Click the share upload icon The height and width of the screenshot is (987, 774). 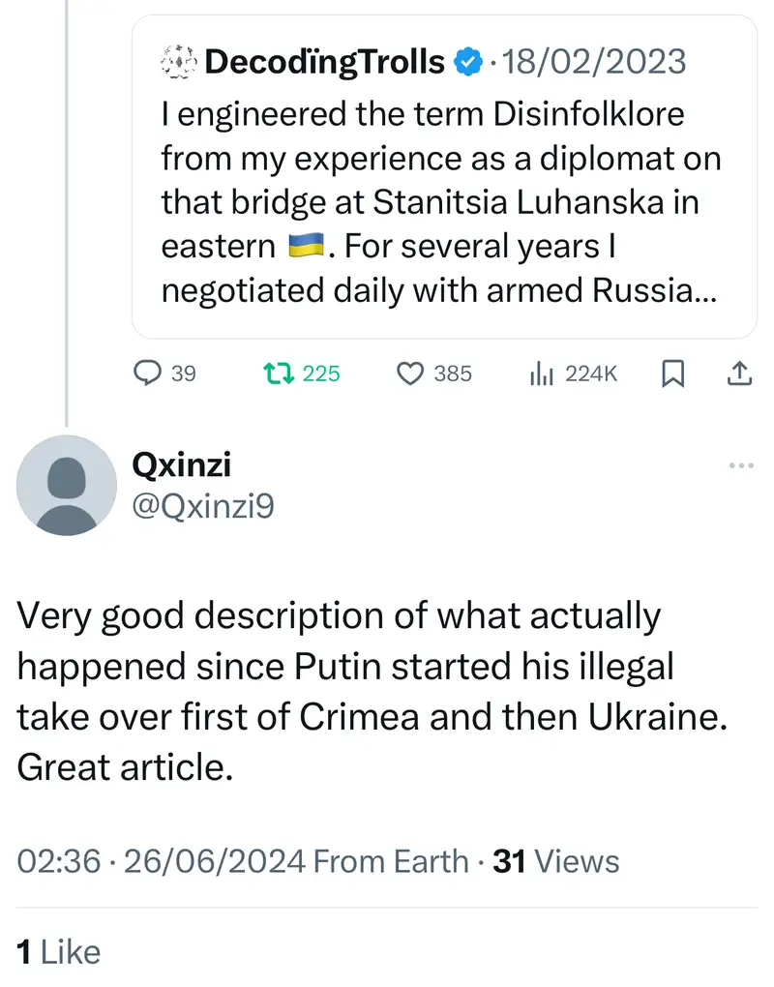click(738, 373)
